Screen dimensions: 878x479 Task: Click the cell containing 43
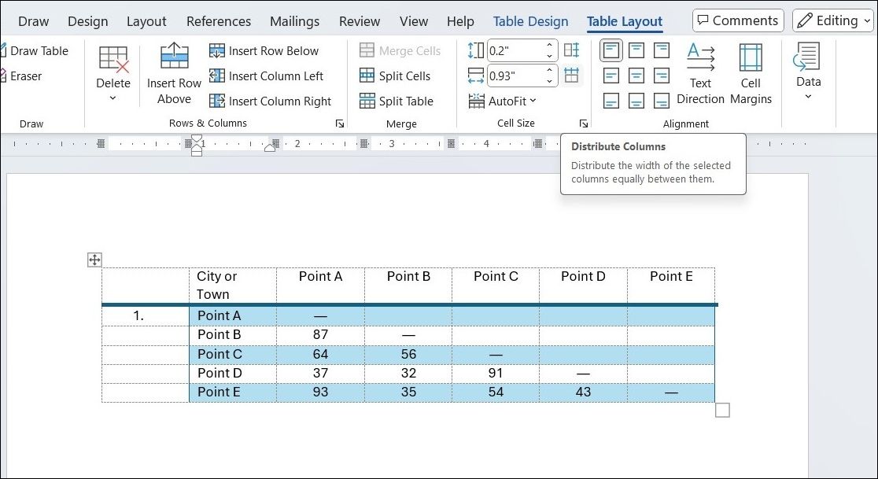583,392
